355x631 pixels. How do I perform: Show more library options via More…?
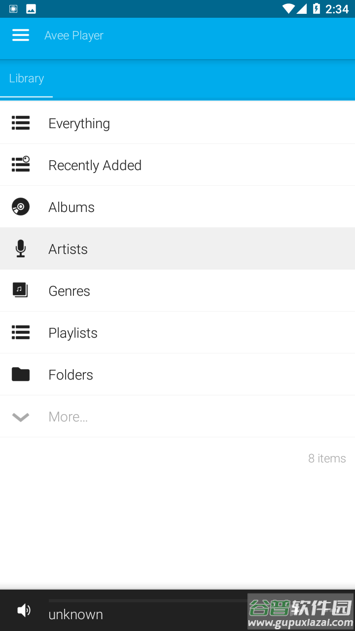coord(68,417)
